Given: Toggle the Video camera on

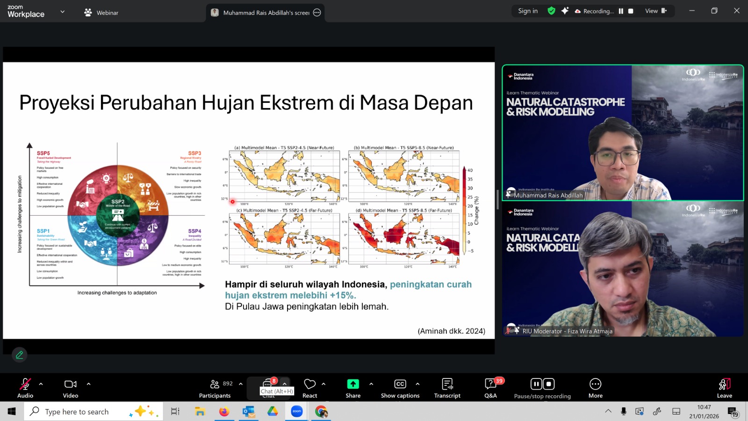Looking at the screenshot, I should [x=71, y=388].
